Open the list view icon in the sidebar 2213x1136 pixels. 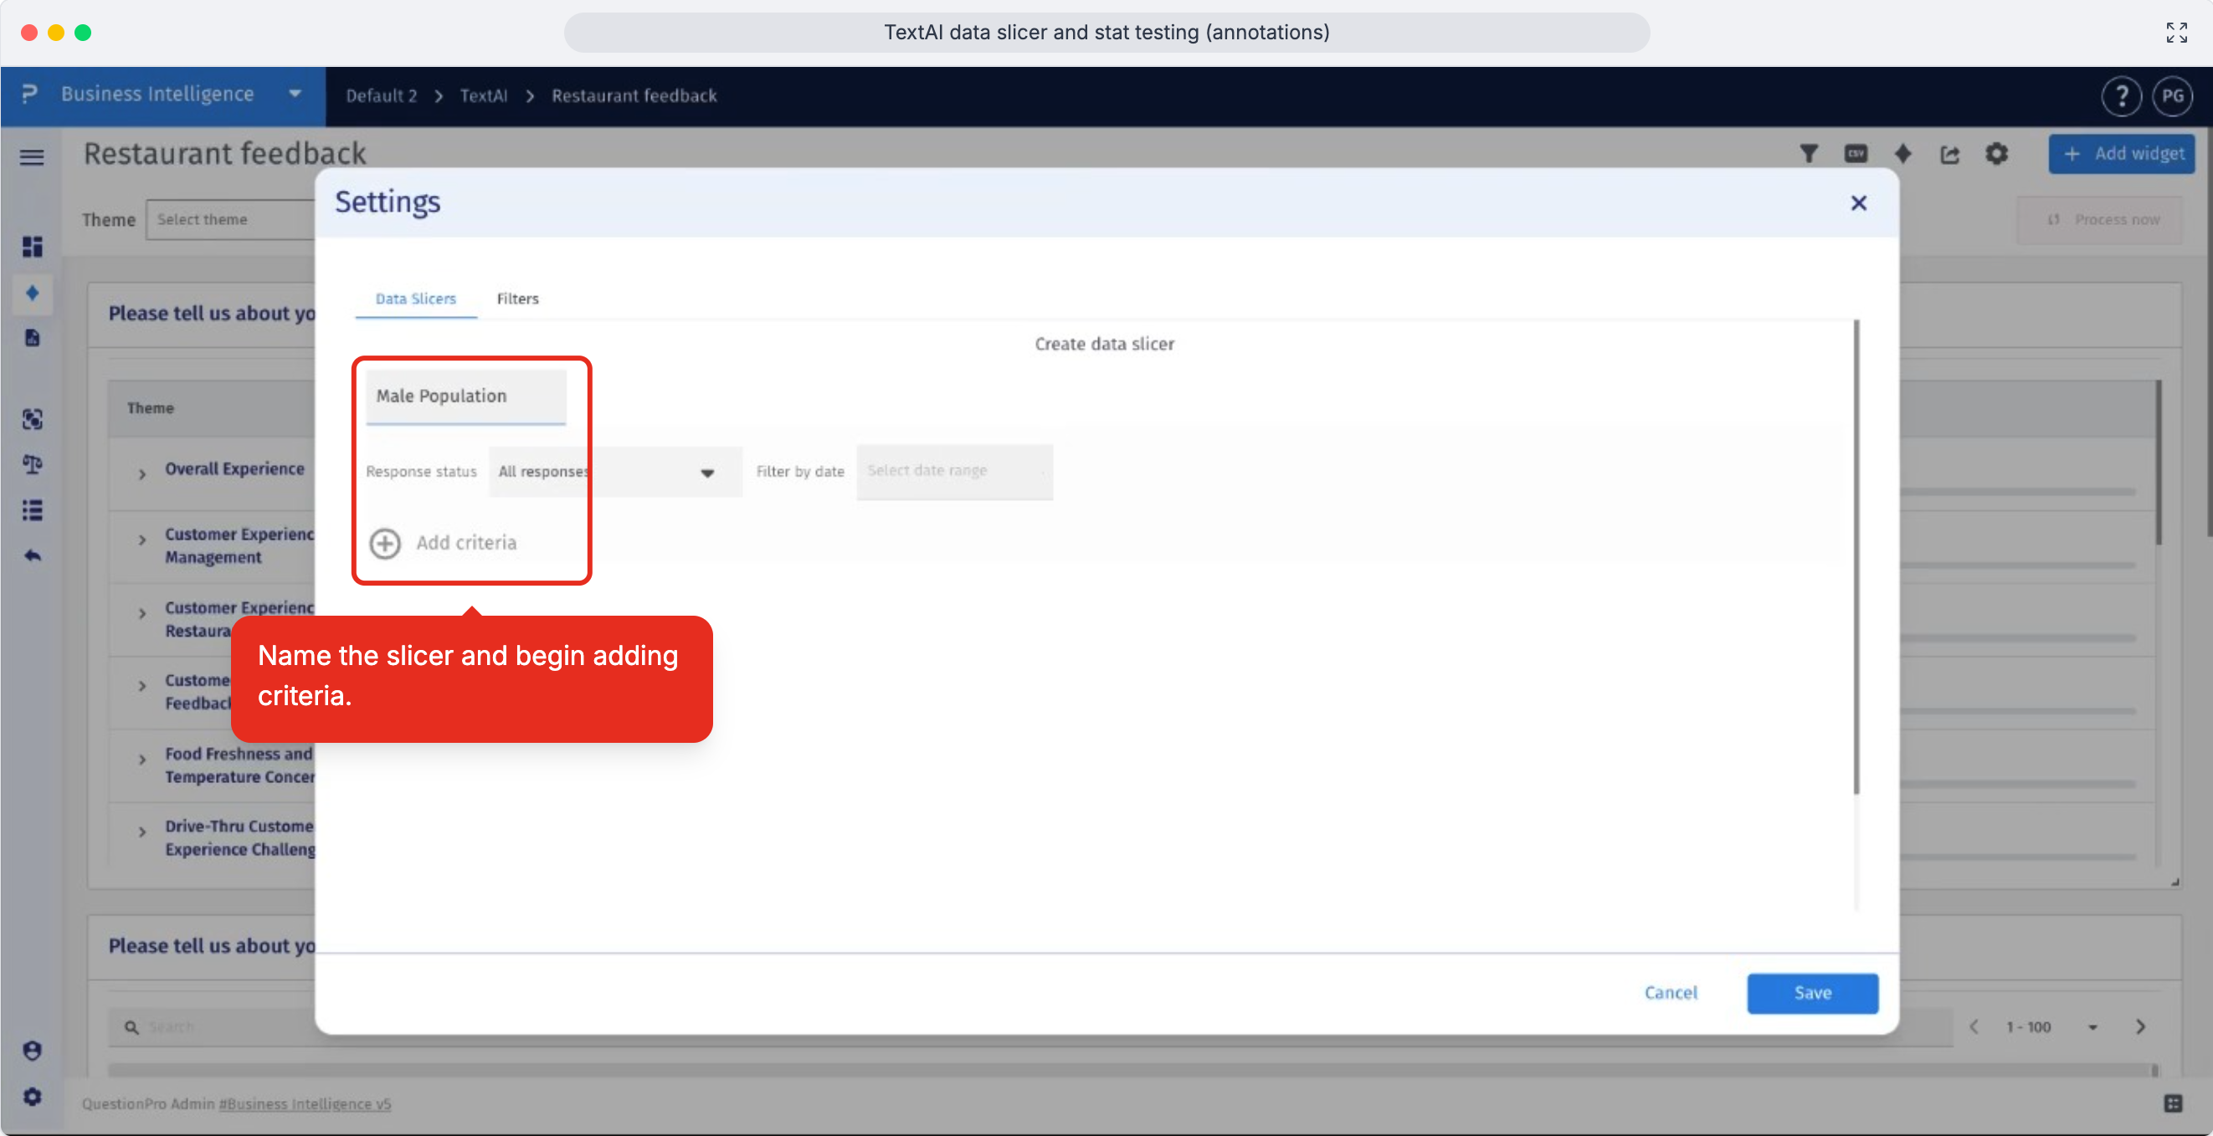(32, 510)
